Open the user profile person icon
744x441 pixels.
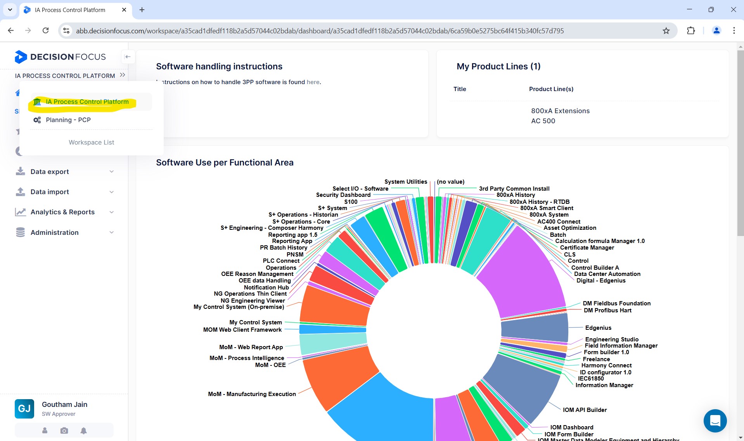click(x=45, y=431)
